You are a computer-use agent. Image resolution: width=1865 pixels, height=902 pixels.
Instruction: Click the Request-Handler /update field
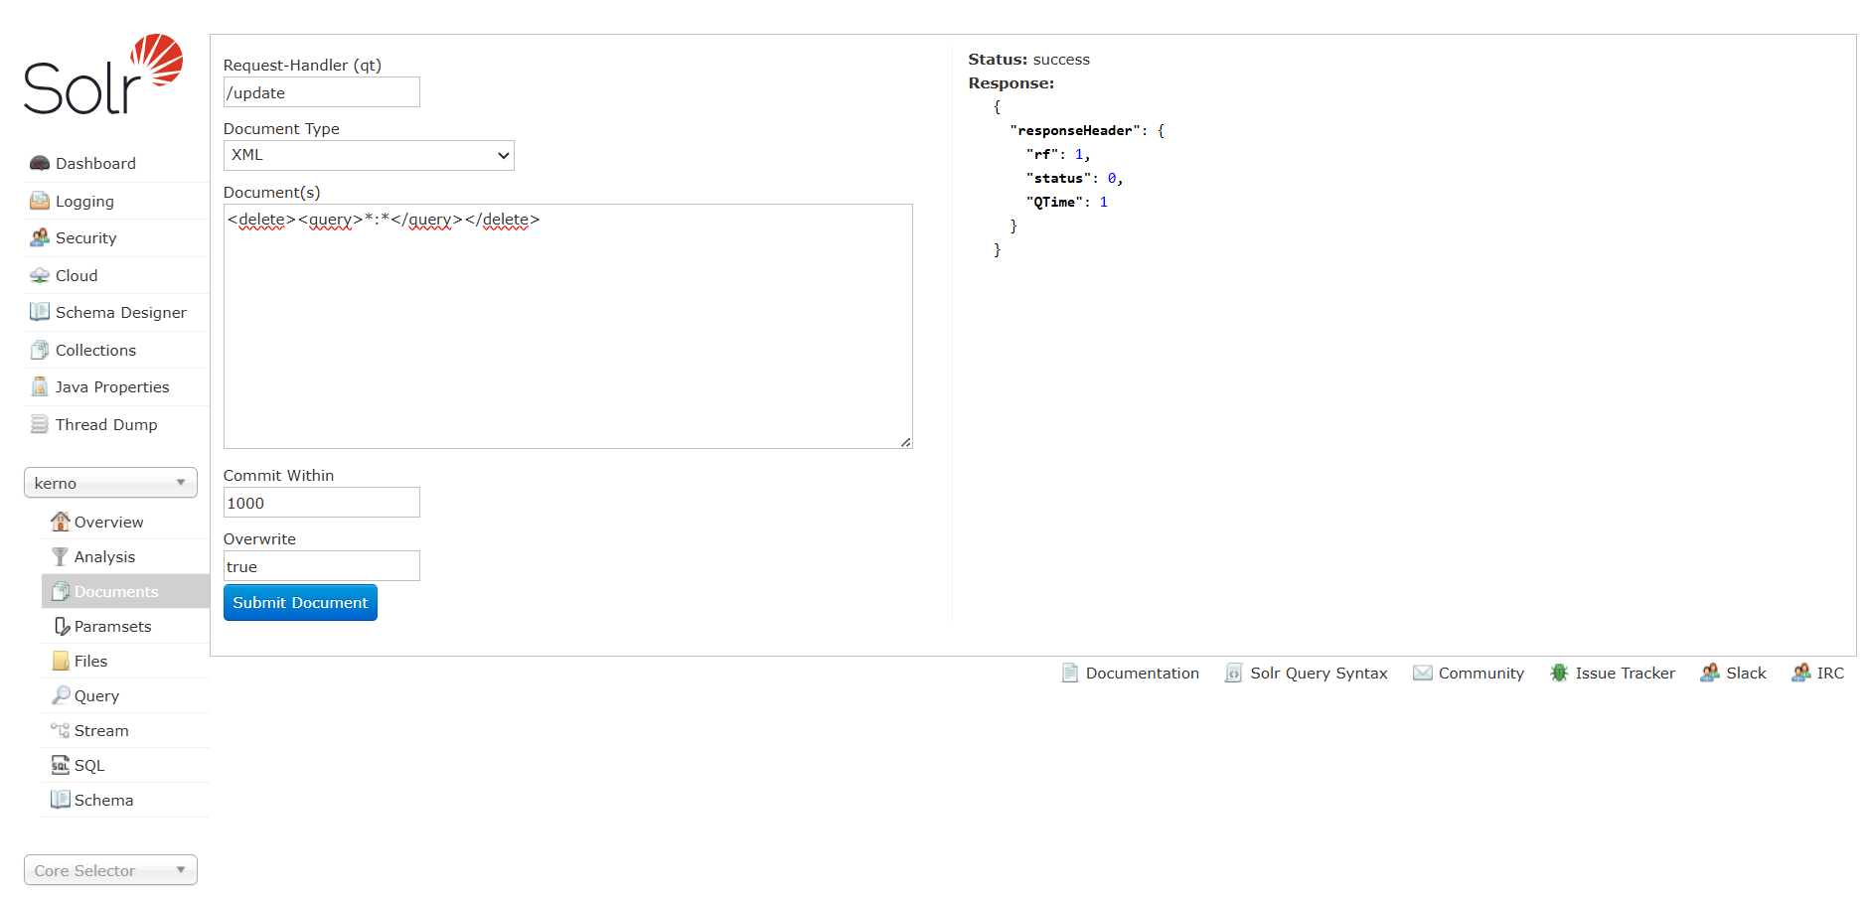(322, 92)
